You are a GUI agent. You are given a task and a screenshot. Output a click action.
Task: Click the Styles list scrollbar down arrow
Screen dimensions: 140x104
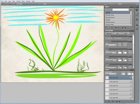(131, 25)
